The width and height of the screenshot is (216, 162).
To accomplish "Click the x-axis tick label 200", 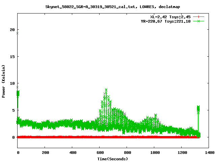I will (x=46, y=153).
